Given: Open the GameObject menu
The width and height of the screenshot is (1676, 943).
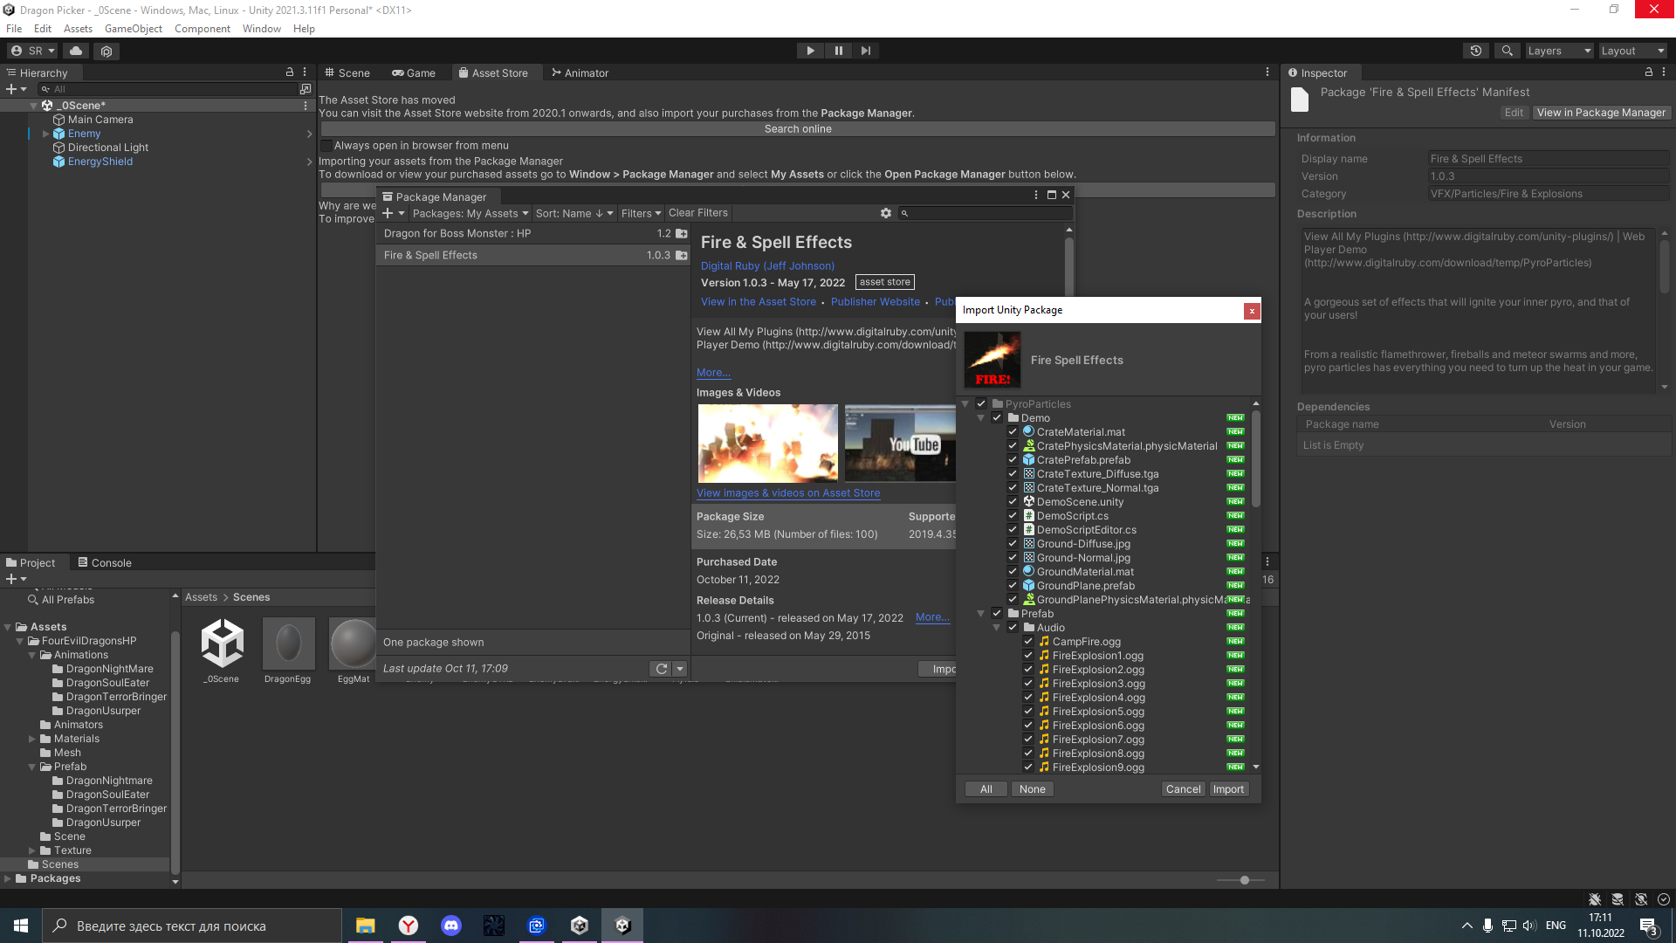Looking at the screenshot, I should coord(133,29).
